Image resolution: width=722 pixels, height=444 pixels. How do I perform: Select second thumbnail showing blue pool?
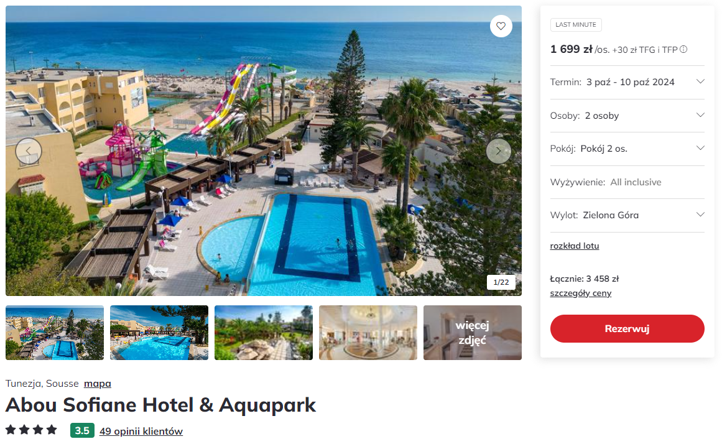(x=159, y=333)
